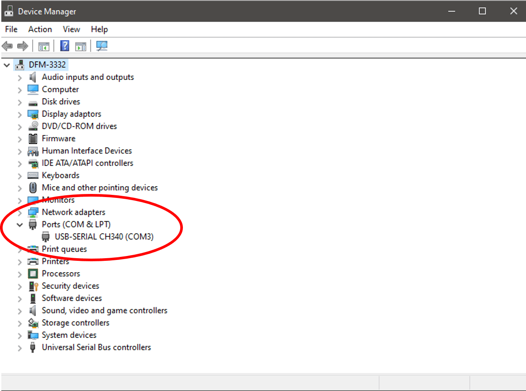Select the Print queues category
Screen dimensions: 526x391
(64, 249)
